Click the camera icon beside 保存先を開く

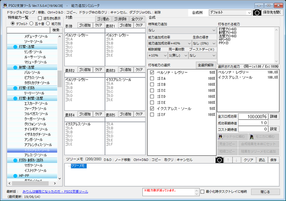[x=257, y=13]
